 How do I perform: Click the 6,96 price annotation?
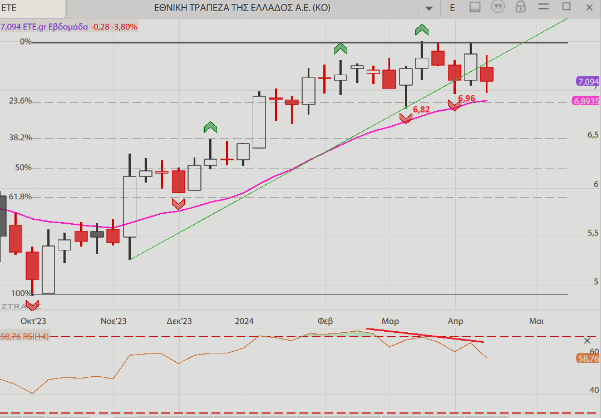[x=466, y=99]
